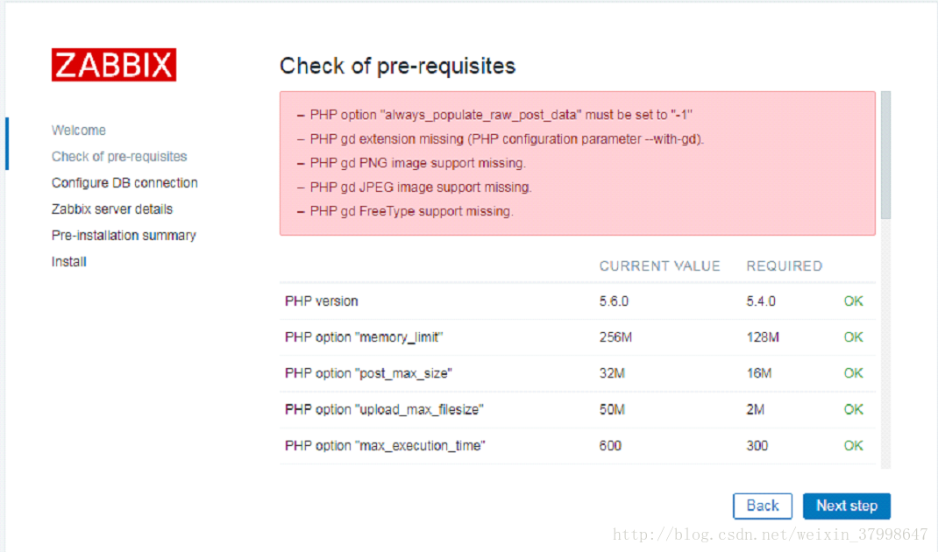Click the prerequisites list scrollbar thumb
Image resolution: width=938 pixels, height=552 pixels.
(x=885, y=155)
